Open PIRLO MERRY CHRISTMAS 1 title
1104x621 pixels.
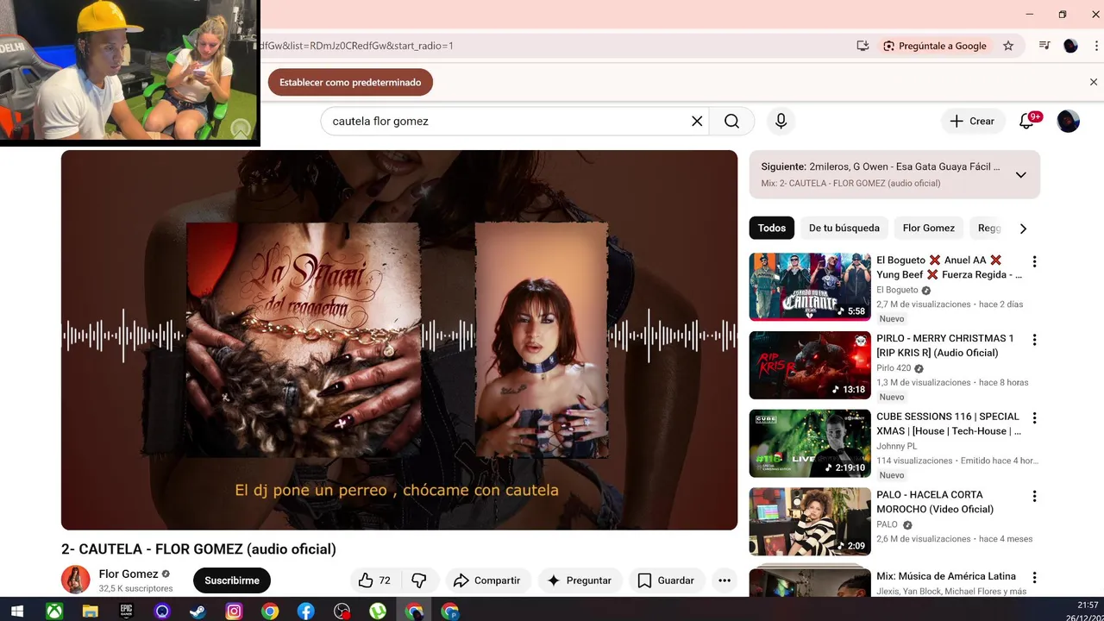[945, 345]
